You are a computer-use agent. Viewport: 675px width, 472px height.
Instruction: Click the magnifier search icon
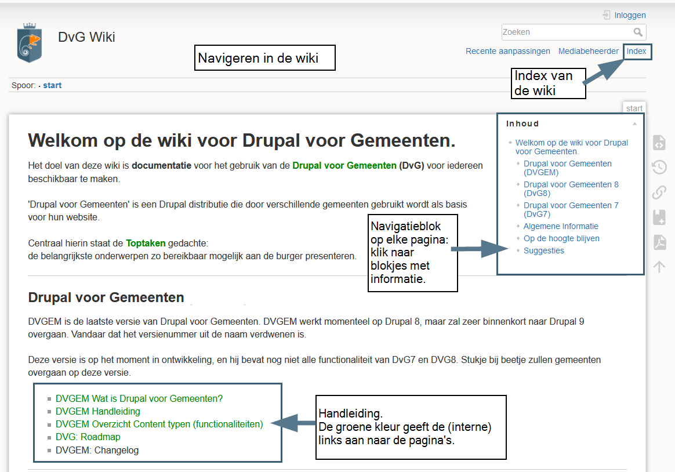click(638, 32)
